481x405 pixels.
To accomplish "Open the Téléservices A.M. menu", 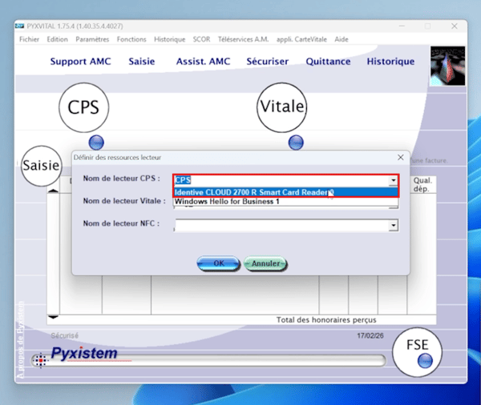I will 243,38.
